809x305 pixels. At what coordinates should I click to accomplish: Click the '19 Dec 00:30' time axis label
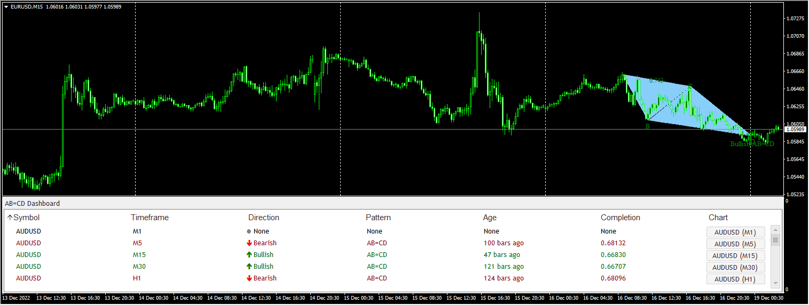tap(770, 298)
